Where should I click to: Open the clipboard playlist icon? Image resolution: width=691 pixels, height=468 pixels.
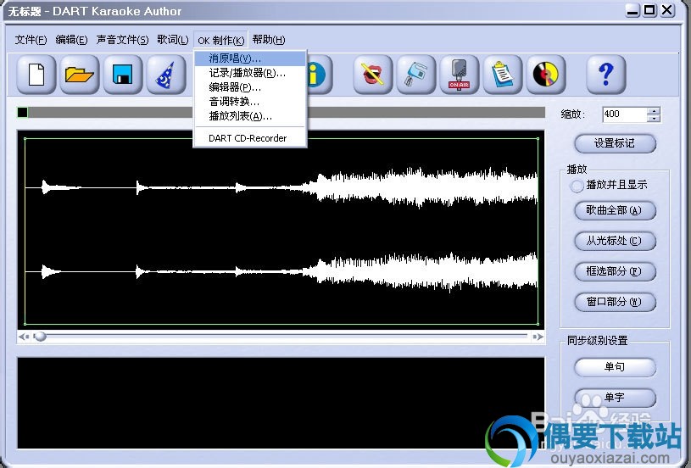503,75
